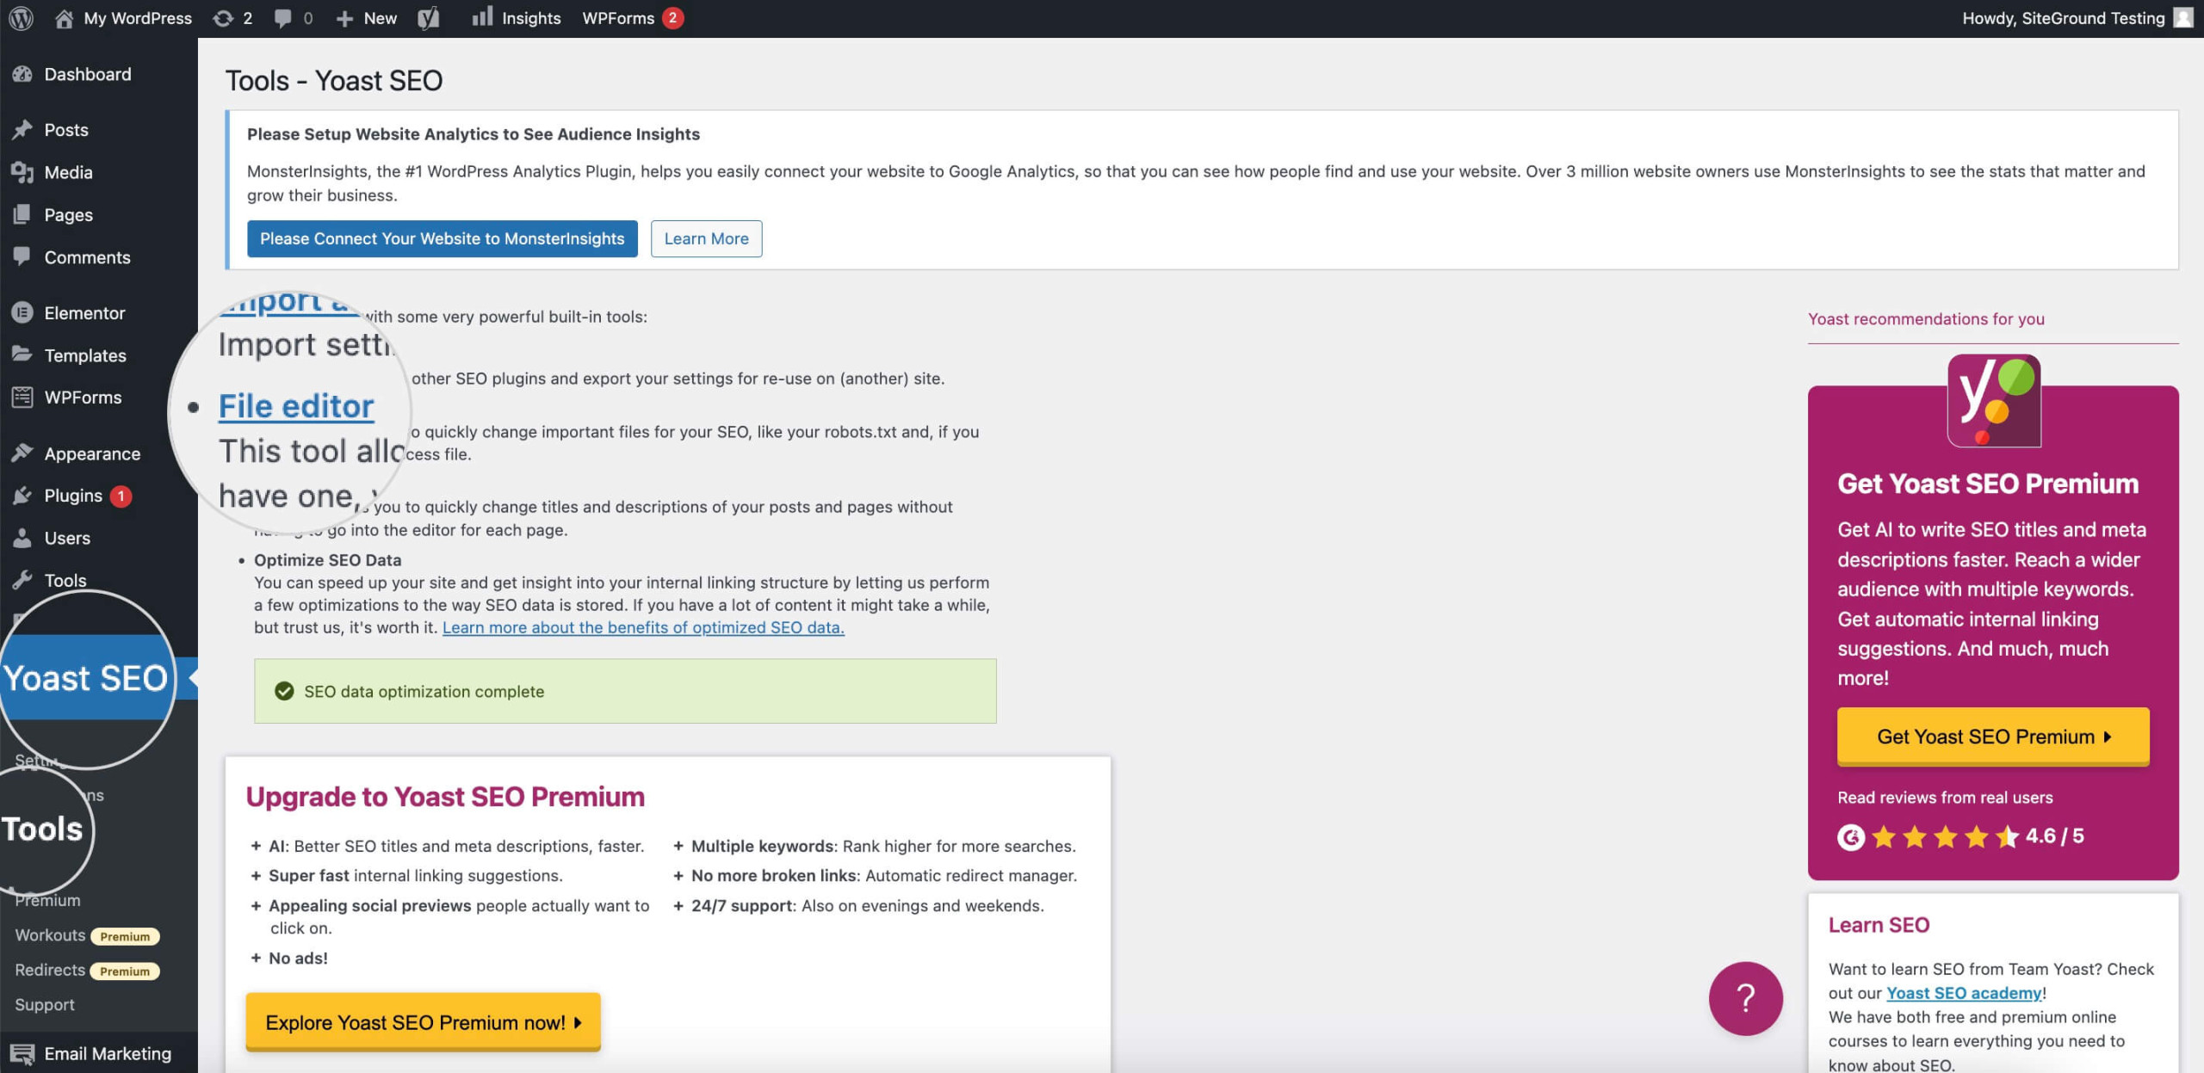Click the Yoast logo on the premium card
The image size is (2204, 1073).
pos(1994,400)
